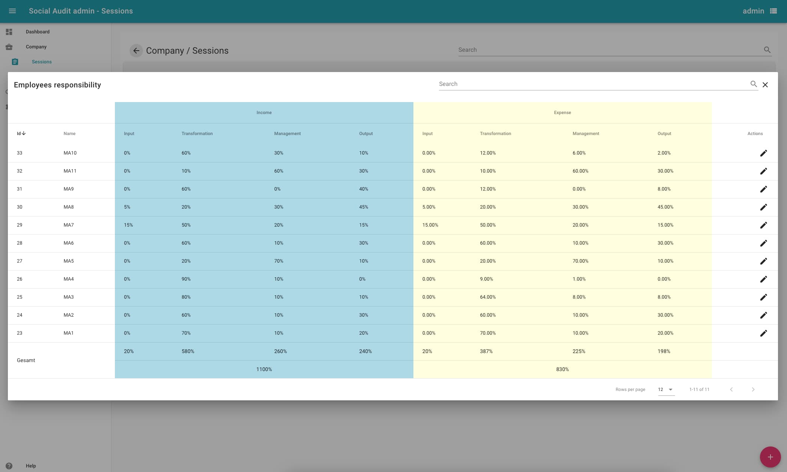Edit the MA4 row using pencil

(763, 279)
